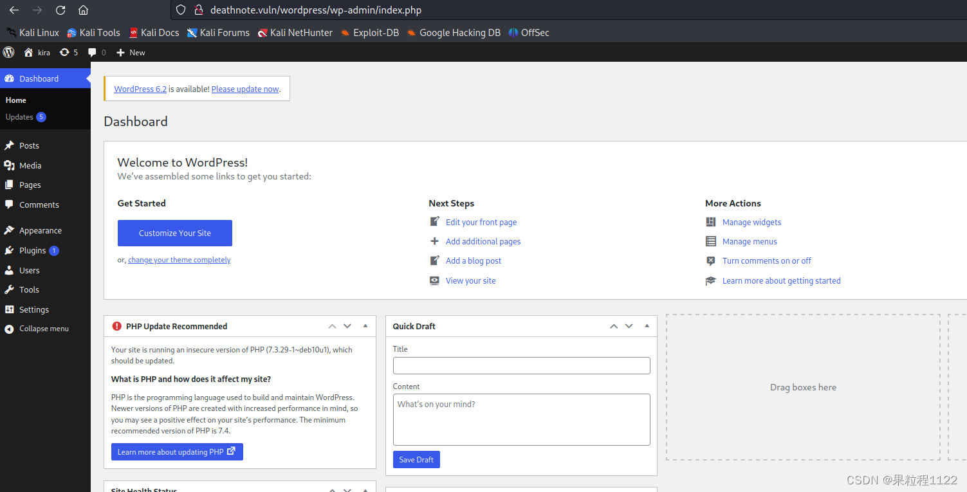Click the browser address bar URL
Image resolution: width=967 pixels, height=492 pixels.
(x=316, y=10)
